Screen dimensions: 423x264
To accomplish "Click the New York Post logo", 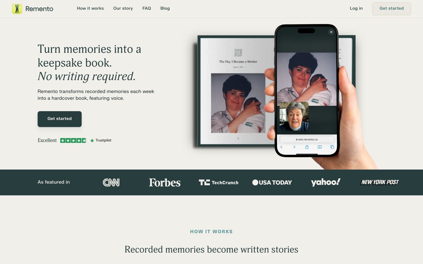I will point(380,182).
